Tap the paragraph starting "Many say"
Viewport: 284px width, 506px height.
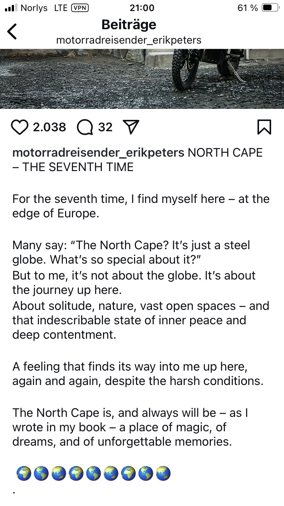pyautogui.click(x=131, y=252)
